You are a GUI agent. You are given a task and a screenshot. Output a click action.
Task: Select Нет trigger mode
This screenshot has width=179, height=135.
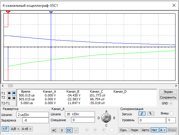(x=155, y=130)
